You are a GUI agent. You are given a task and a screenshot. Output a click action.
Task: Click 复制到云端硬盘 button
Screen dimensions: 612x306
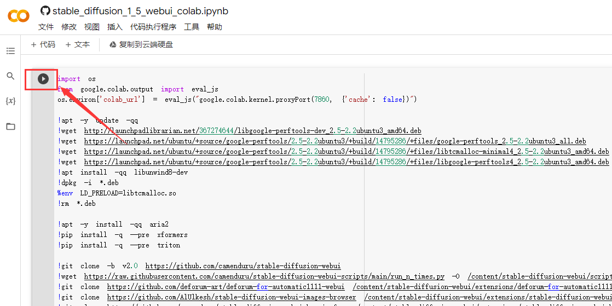click(141, 44)
